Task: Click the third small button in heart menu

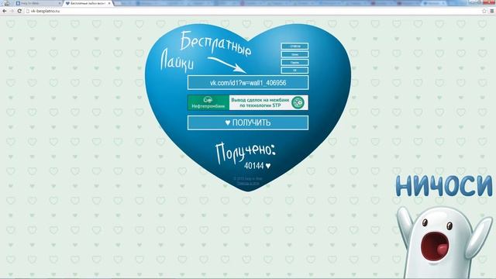Action: (294, 62)
